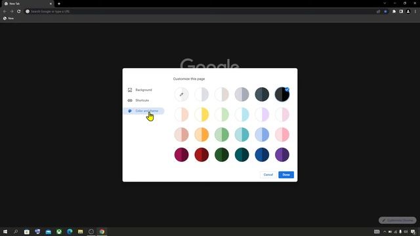Choose the dark slate gray theme swatch

pyautogui.click(x=262, y=94)
